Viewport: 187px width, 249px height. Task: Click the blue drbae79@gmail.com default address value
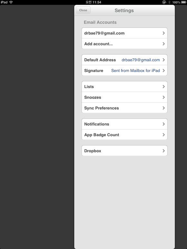[141, 60]
